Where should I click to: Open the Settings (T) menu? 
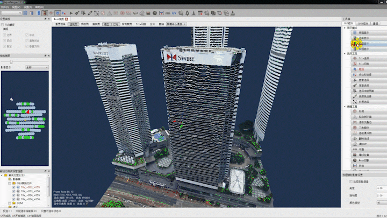coord(27,7)
